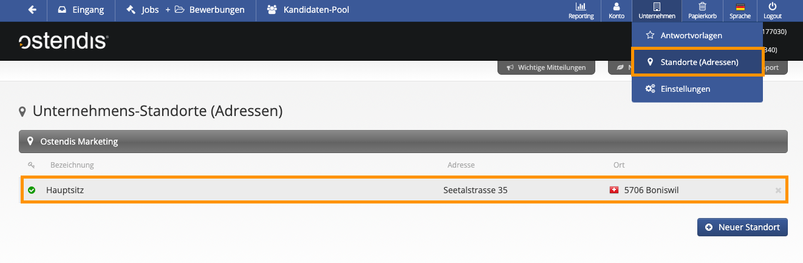The height and width of the screenshot is (263, 803).
Task: Collapse the Ostendis Marketing section header
Action: click(403, 141)
